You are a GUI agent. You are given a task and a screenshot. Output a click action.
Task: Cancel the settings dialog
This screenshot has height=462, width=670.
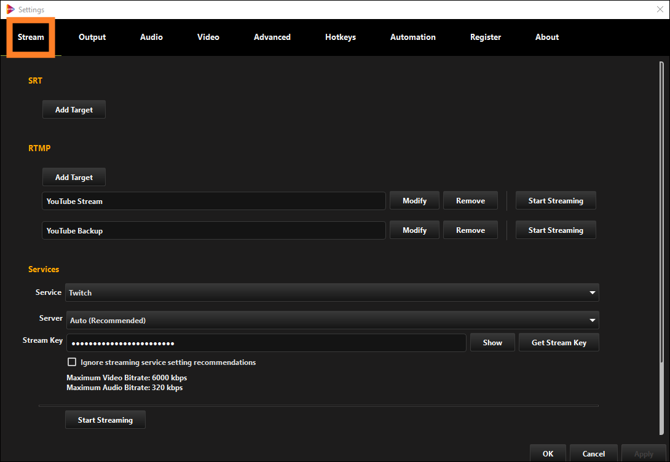[x=594, y=453]
